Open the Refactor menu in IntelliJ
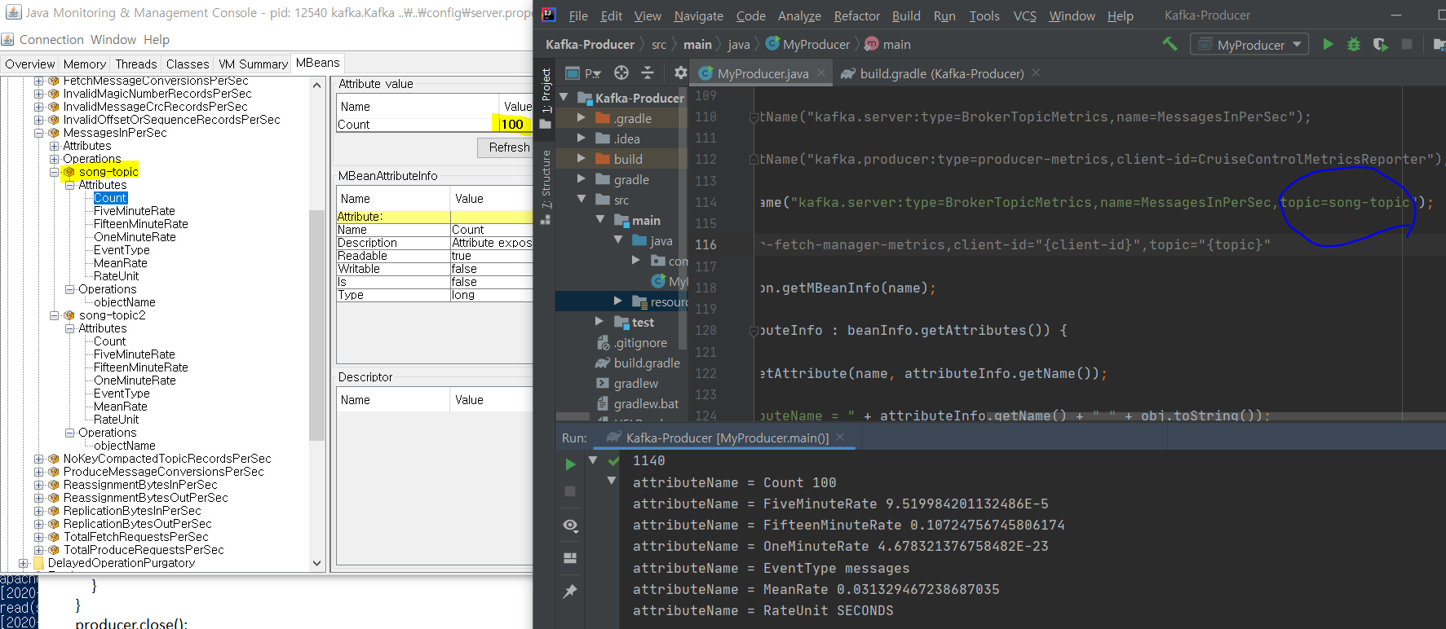The height and width of the screenshot is (629, 1446). coord(856,15)
